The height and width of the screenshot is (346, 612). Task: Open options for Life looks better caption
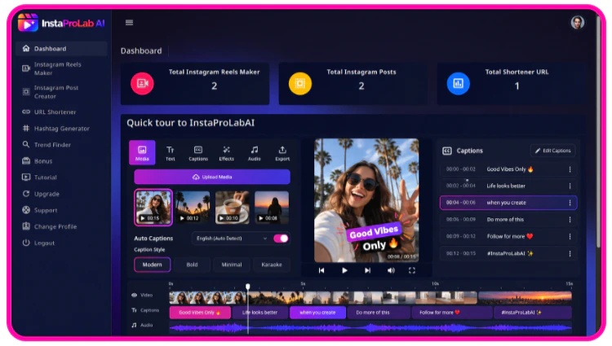pyautogui.click(x=570, y=186)
